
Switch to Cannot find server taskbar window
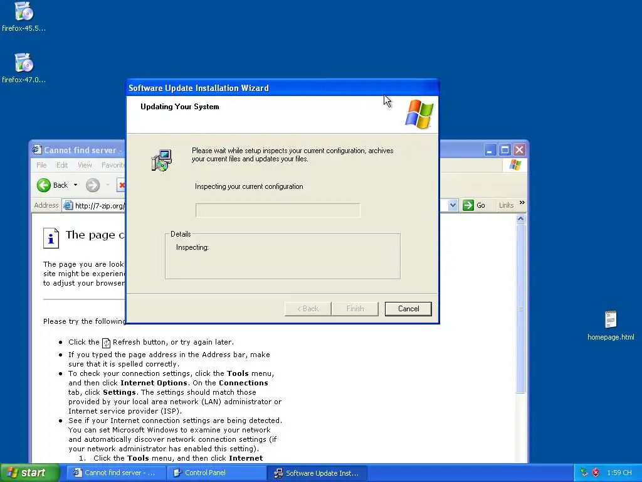coord(116,473)
